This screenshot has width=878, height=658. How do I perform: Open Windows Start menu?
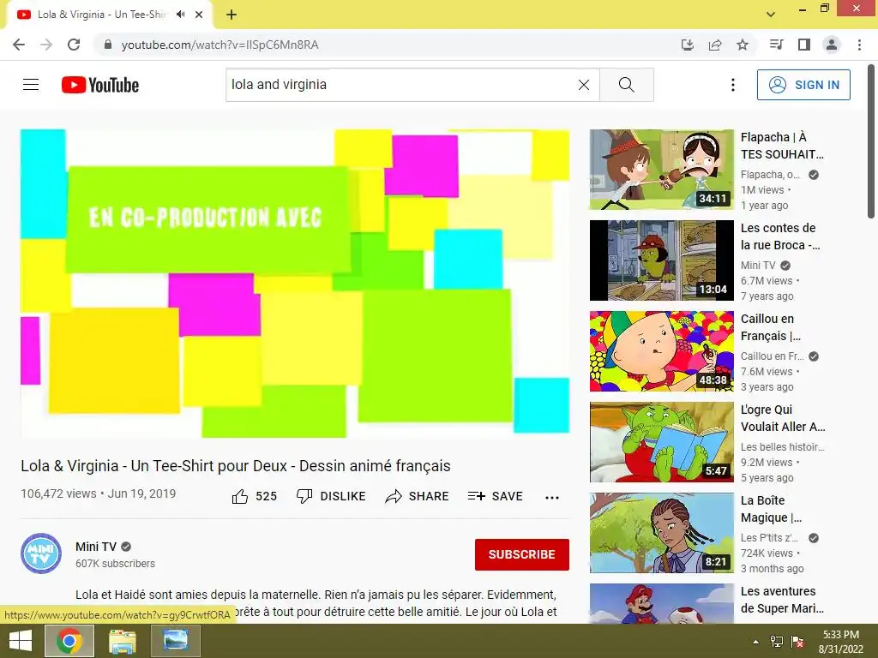[x=21, y=641]
